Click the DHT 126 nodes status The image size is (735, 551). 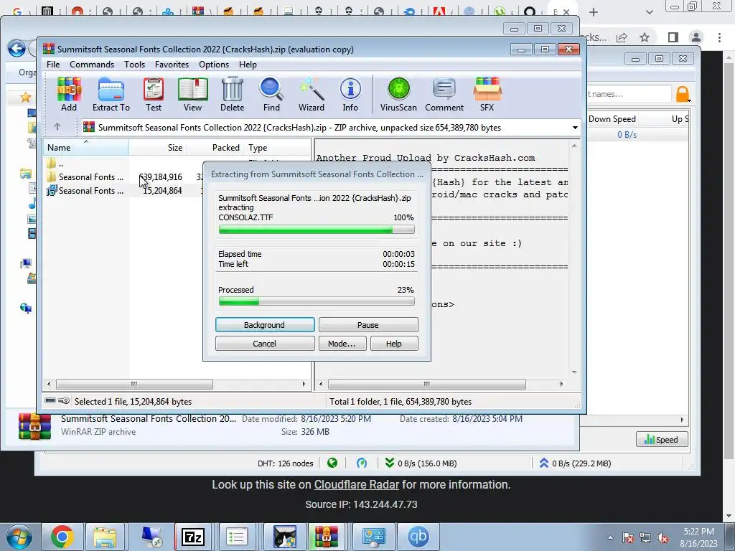(285, 463)
